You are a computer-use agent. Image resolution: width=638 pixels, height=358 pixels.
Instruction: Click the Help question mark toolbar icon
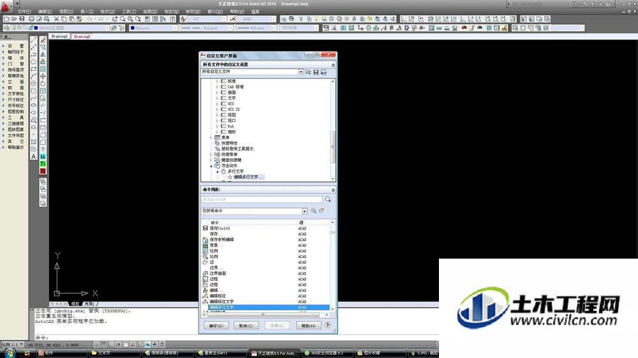pyautogui.click(x=172, y=18)
